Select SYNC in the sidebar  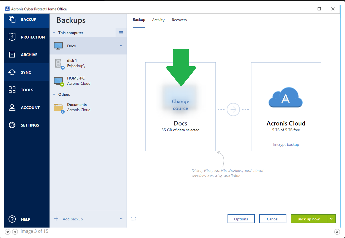[27, 72]
